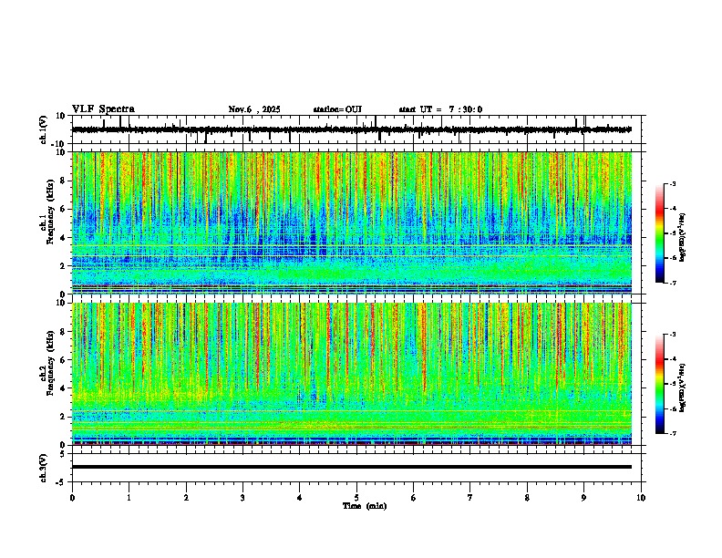Click time axis tick label "2"

coord(186,498)
